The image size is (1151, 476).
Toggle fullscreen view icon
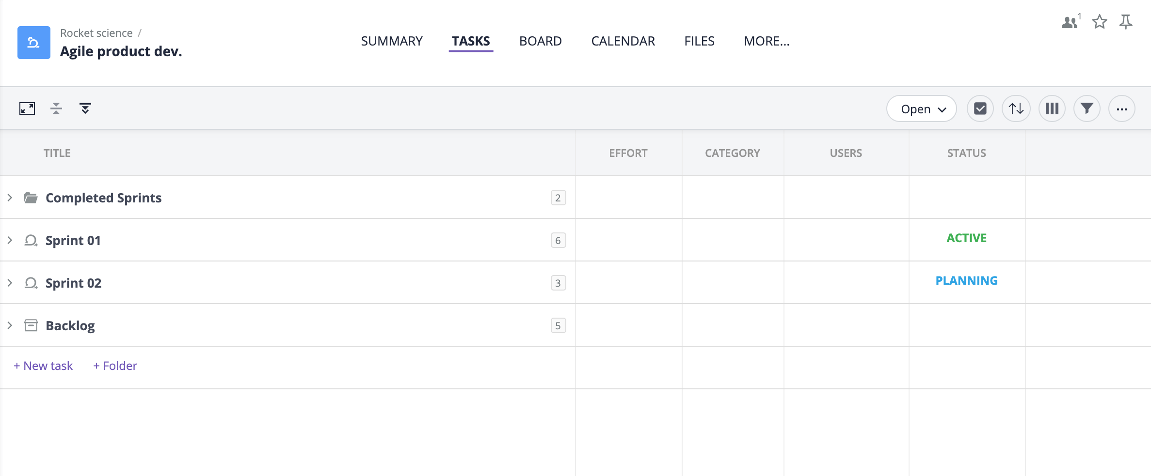[x=27, y=108]
